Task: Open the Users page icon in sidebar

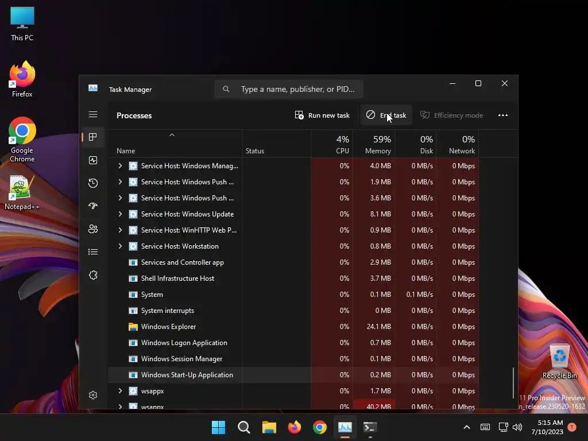Action: point(93,229)
